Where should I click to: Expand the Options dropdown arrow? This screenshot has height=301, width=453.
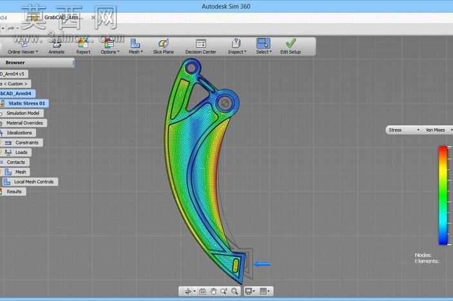click(118, 52)
